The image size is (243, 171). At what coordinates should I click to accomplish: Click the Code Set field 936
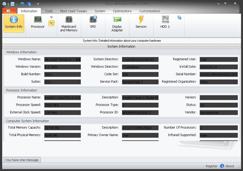(x=140, y=74)
